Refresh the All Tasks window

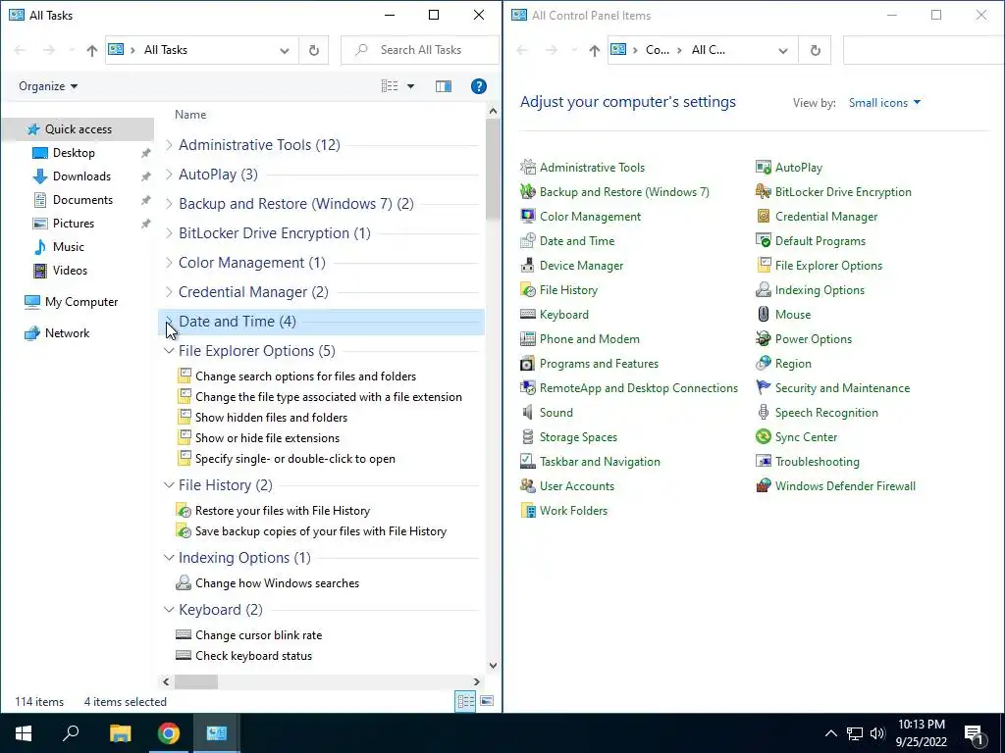[x=313, y=50]
